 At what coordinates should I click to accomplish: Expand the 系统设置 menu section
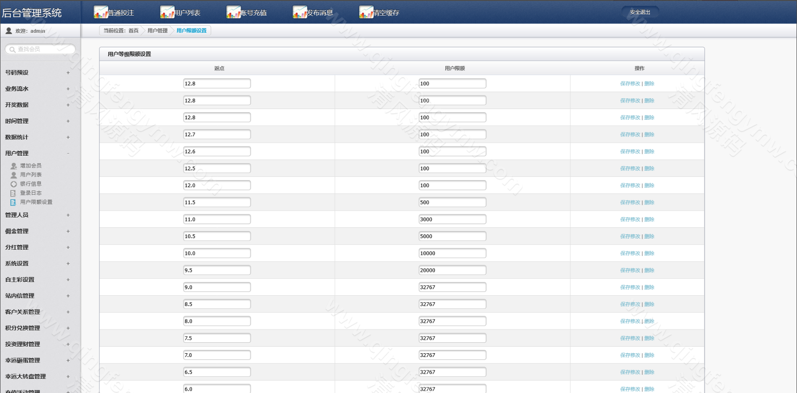pyautogui.click(x=68, y=263)
